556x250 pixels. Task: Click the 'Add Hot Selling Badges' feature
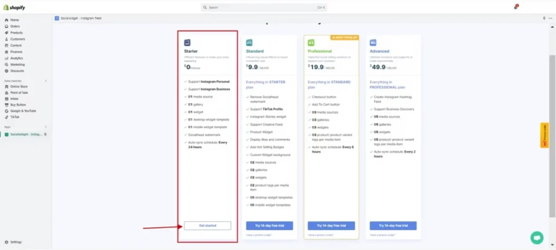pyautogui.click(x=267, y=147)
